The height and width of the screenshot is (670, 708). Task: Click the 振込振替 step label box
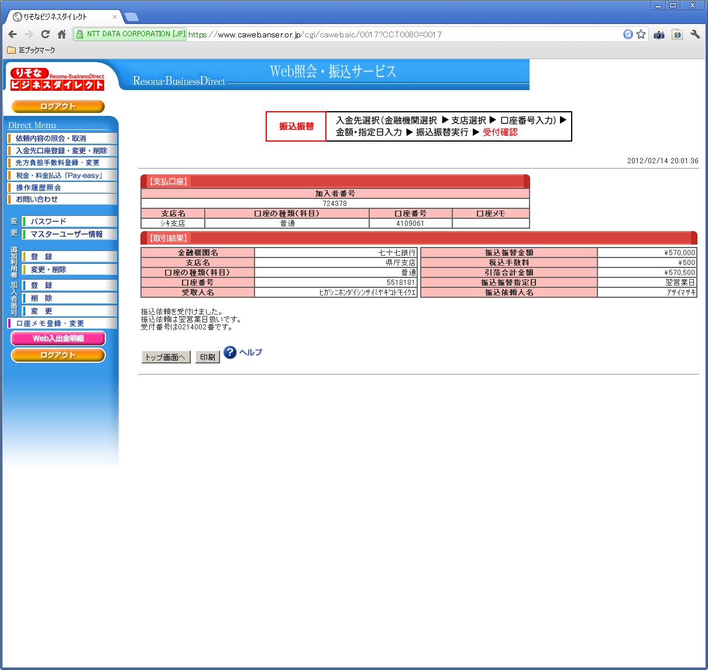[x=296, y=126]
